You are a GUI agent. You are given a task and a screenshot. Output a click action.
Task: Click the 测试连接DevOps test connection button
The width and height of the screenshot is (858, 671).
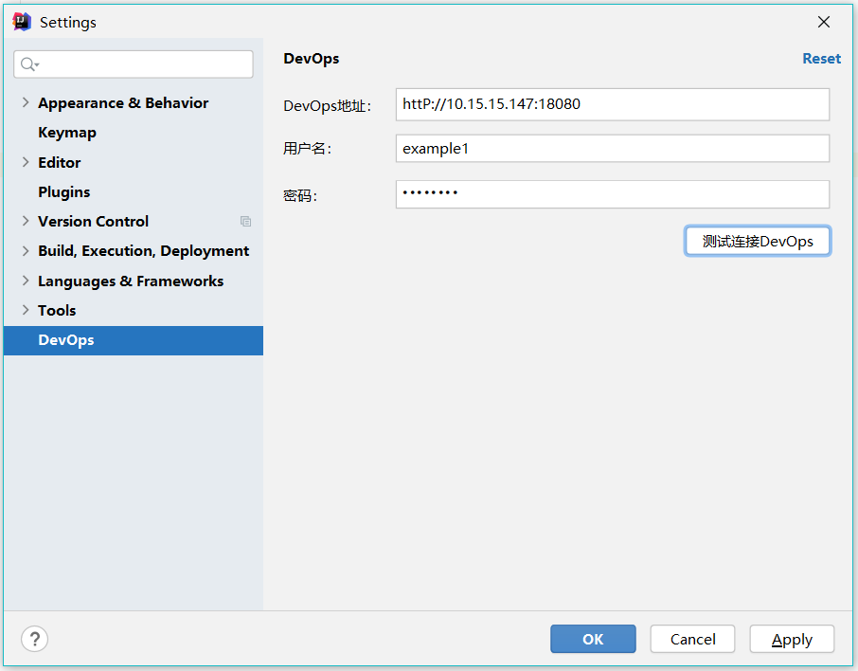coord(758,241)
